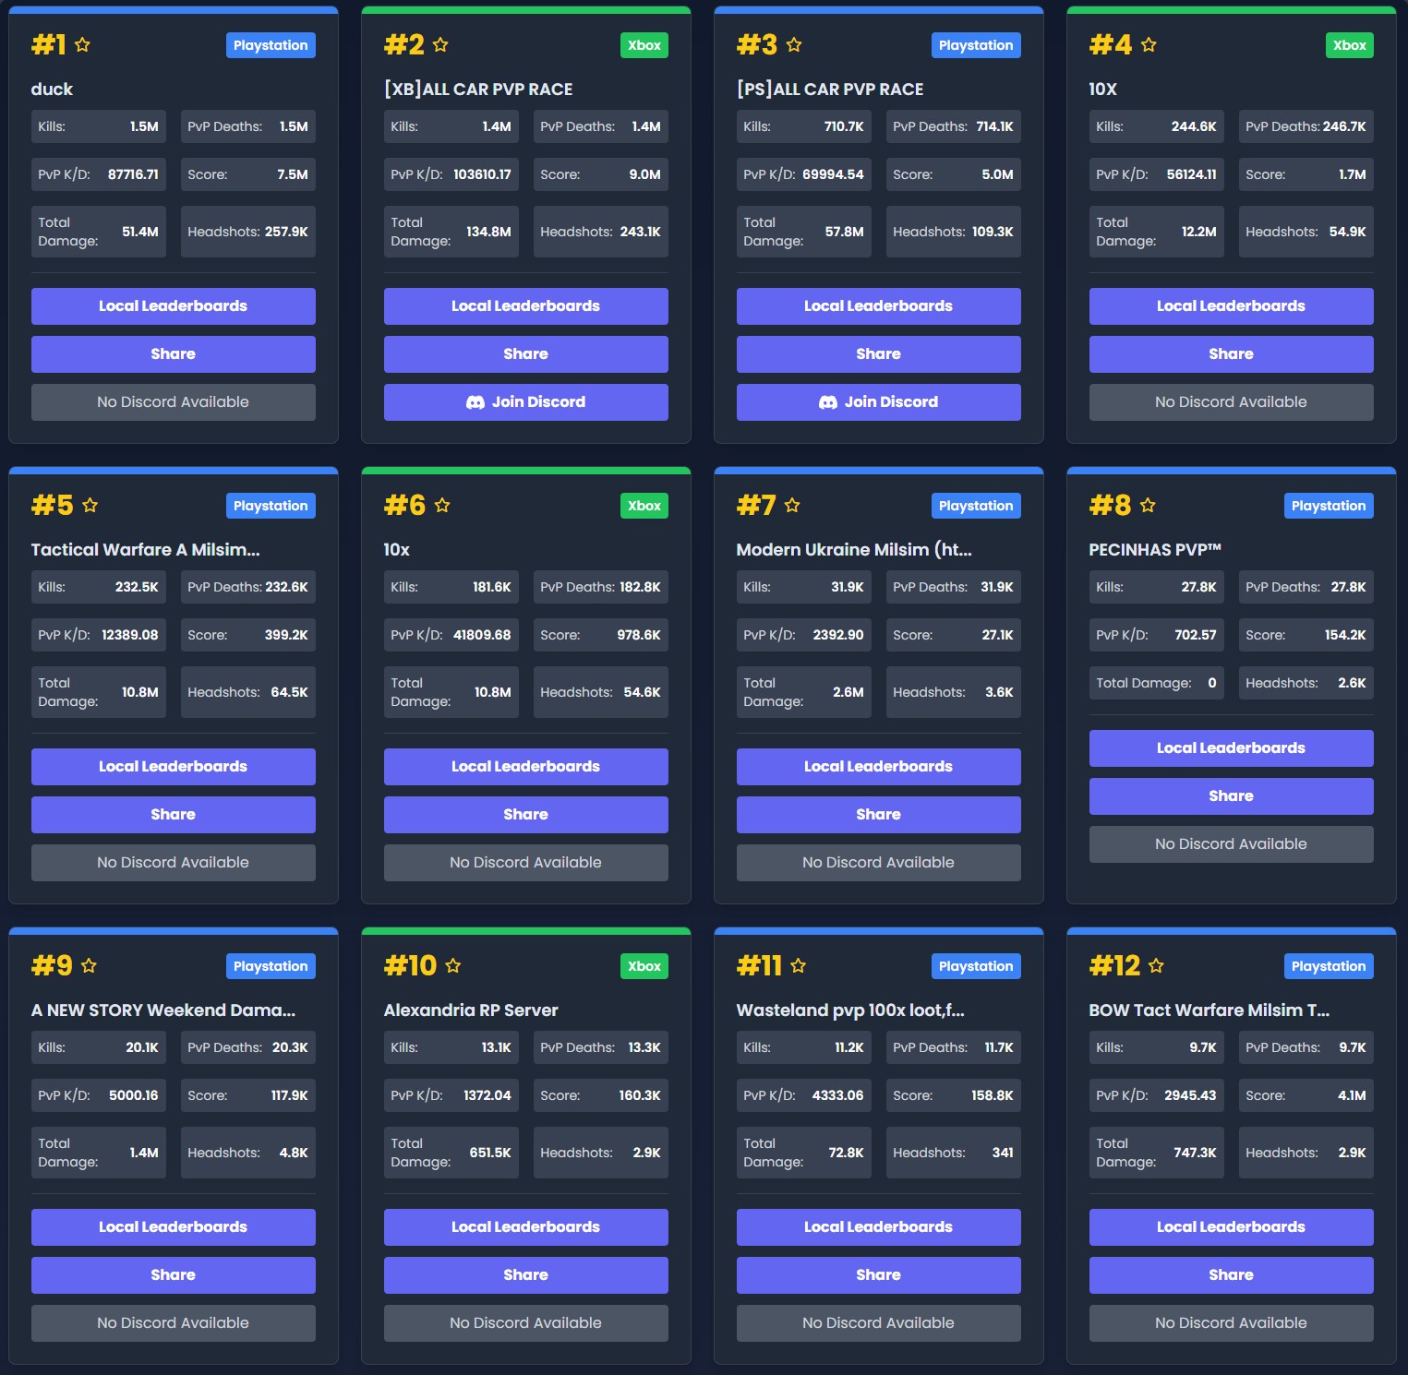Share the [PS]ALL CAR PVP RACE server
The image size is (1408, 1375).
(x=879, y=354)
